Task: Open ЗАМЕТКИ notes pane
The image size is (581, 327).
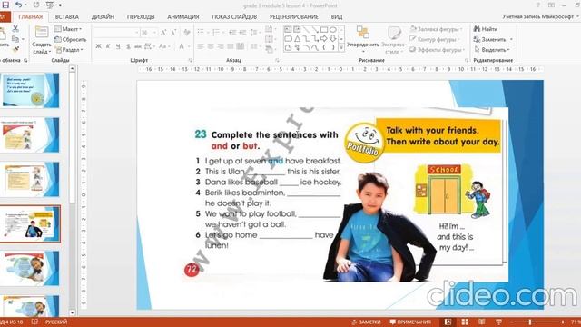Action: [366, 322]
